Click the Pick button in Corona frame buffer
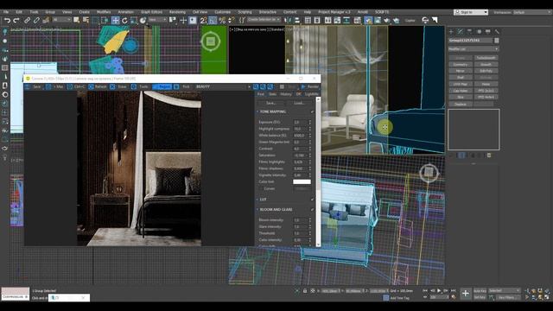 click(182, 86)
